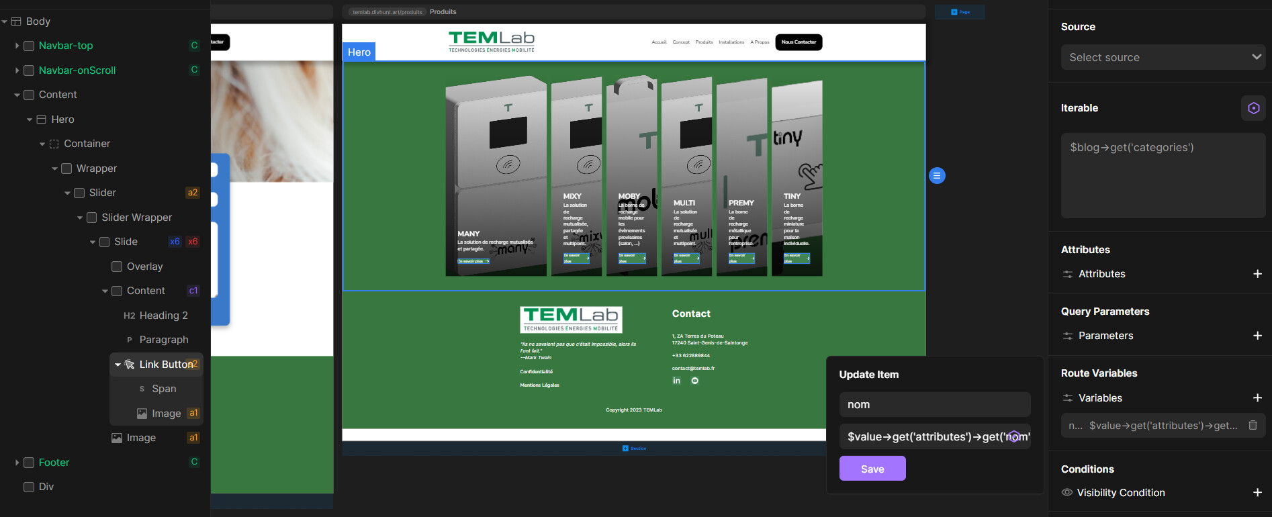This screenshot has height=517, width=1272.
Task: Click the Section label below the canvas
Action: [x=634, y=449]
